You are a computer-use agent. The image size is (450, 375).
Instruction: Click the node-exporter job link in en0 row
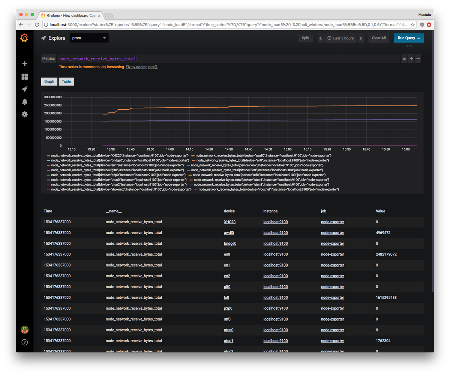pos(332,254)
